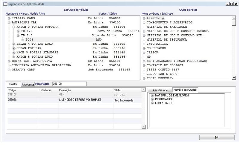This screenshot has height=145, width=239.
Task: Switch to the Master tab
Action: [13, 84]
